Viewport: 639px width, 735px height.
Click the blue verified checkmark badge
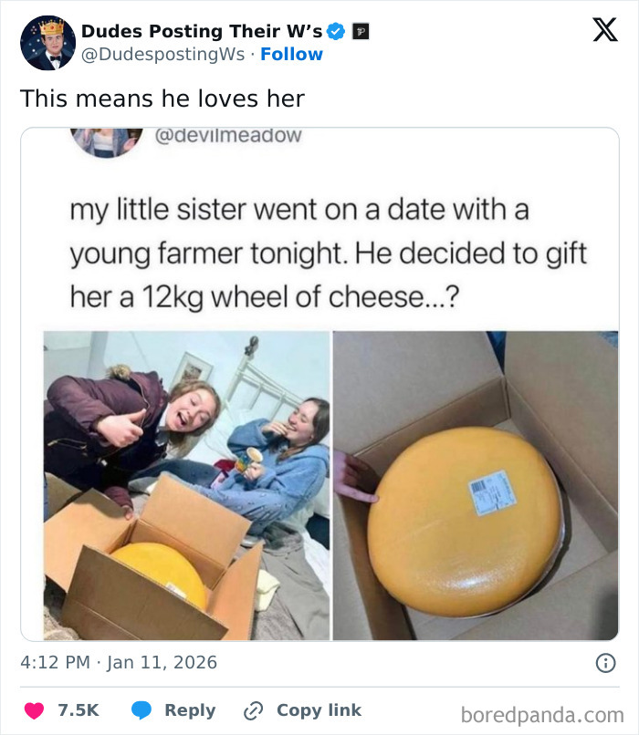coord(336,31)
